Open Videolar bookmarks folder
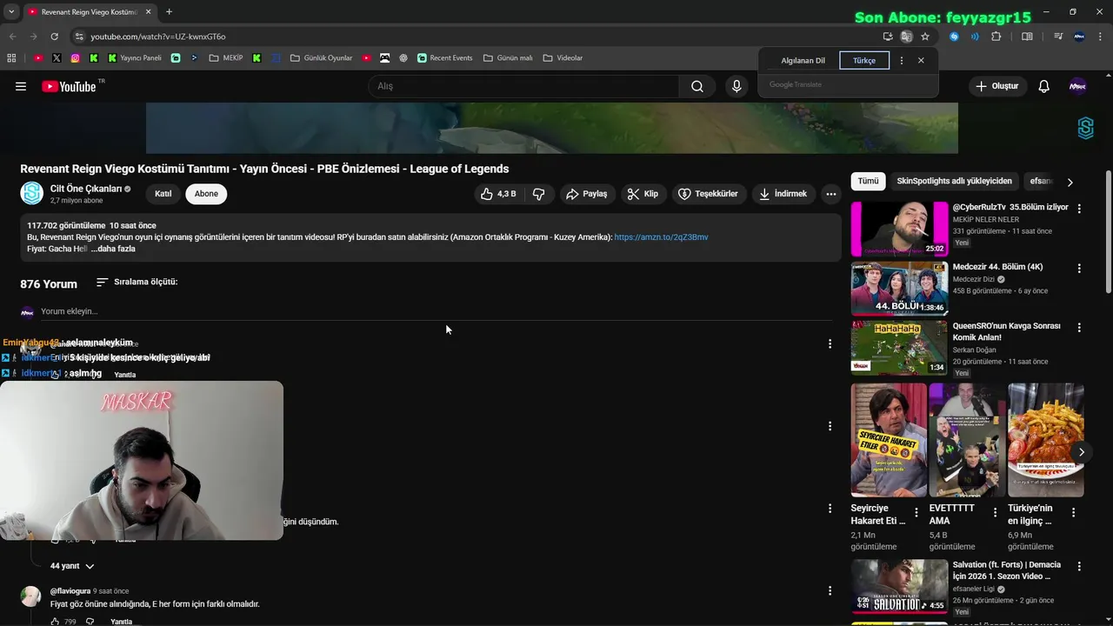The width and height of the screenshot is (1113, 626). pyautogui.click(x=563, y=58)
